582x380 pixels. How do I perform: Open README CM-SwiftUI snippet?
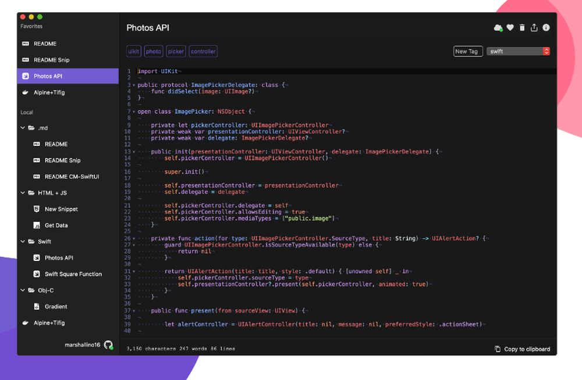[x=68, y=177]
